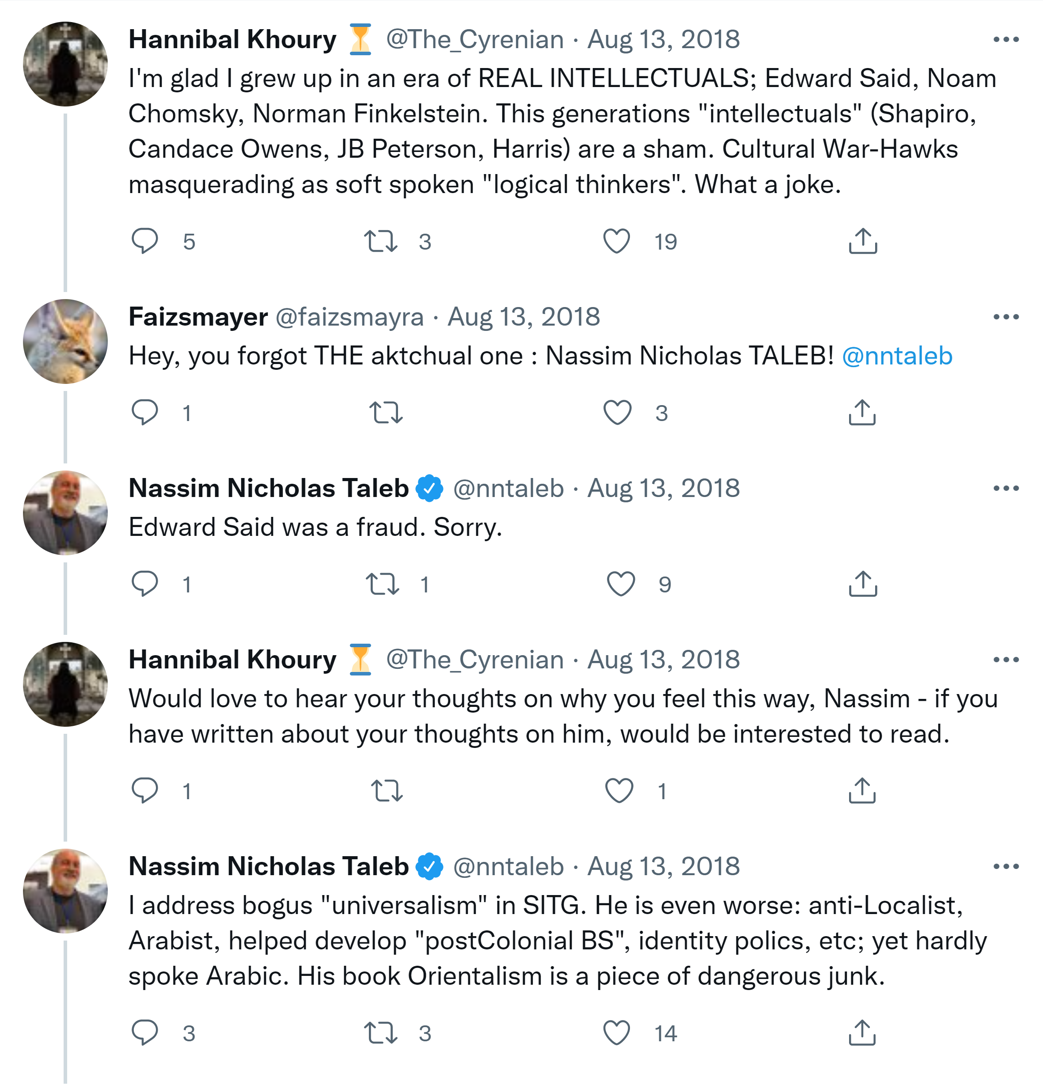Like the "Edward Said was a fraud" tweet
This screenshot has width=1043, height=1089.
pyautogui.click(x=620, y=584)
